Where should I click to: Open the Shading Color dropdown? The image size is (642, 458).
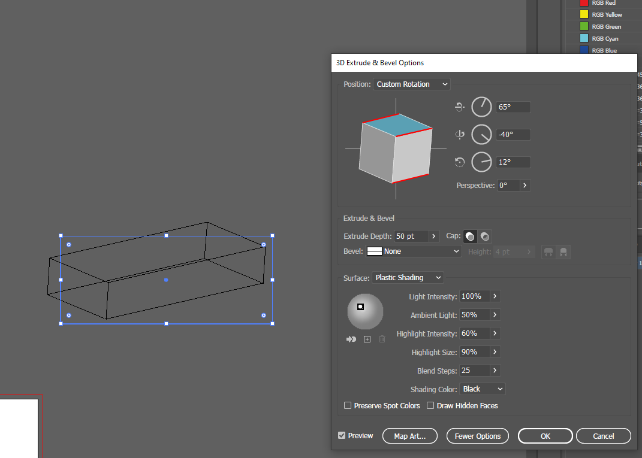click(482, 389)
